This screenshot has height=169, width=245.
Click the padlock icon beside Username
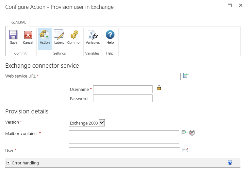click(x=159, y=88)
